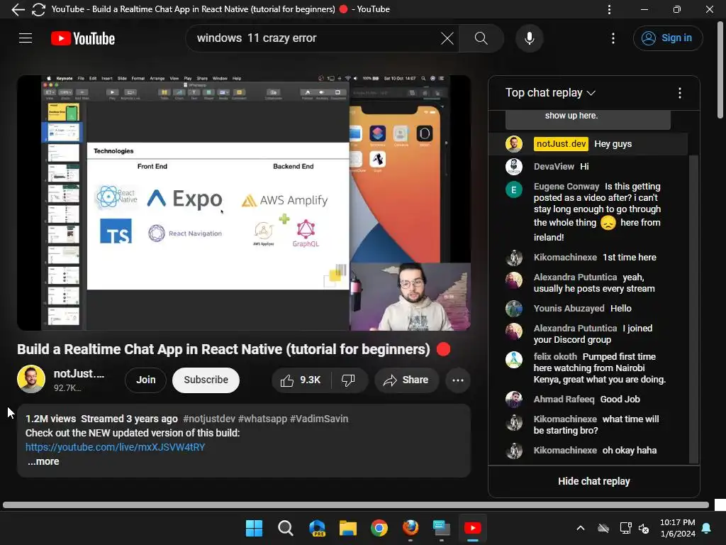Click muted volume icon in tray
The height and width of the screenshot is (545, 726).
pos(644,528)
